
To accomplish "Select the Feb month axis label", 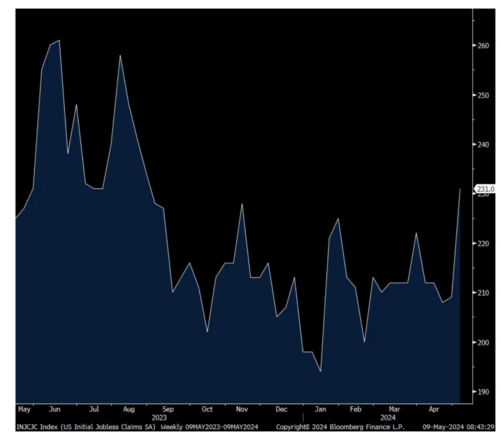I will [355, 409].
